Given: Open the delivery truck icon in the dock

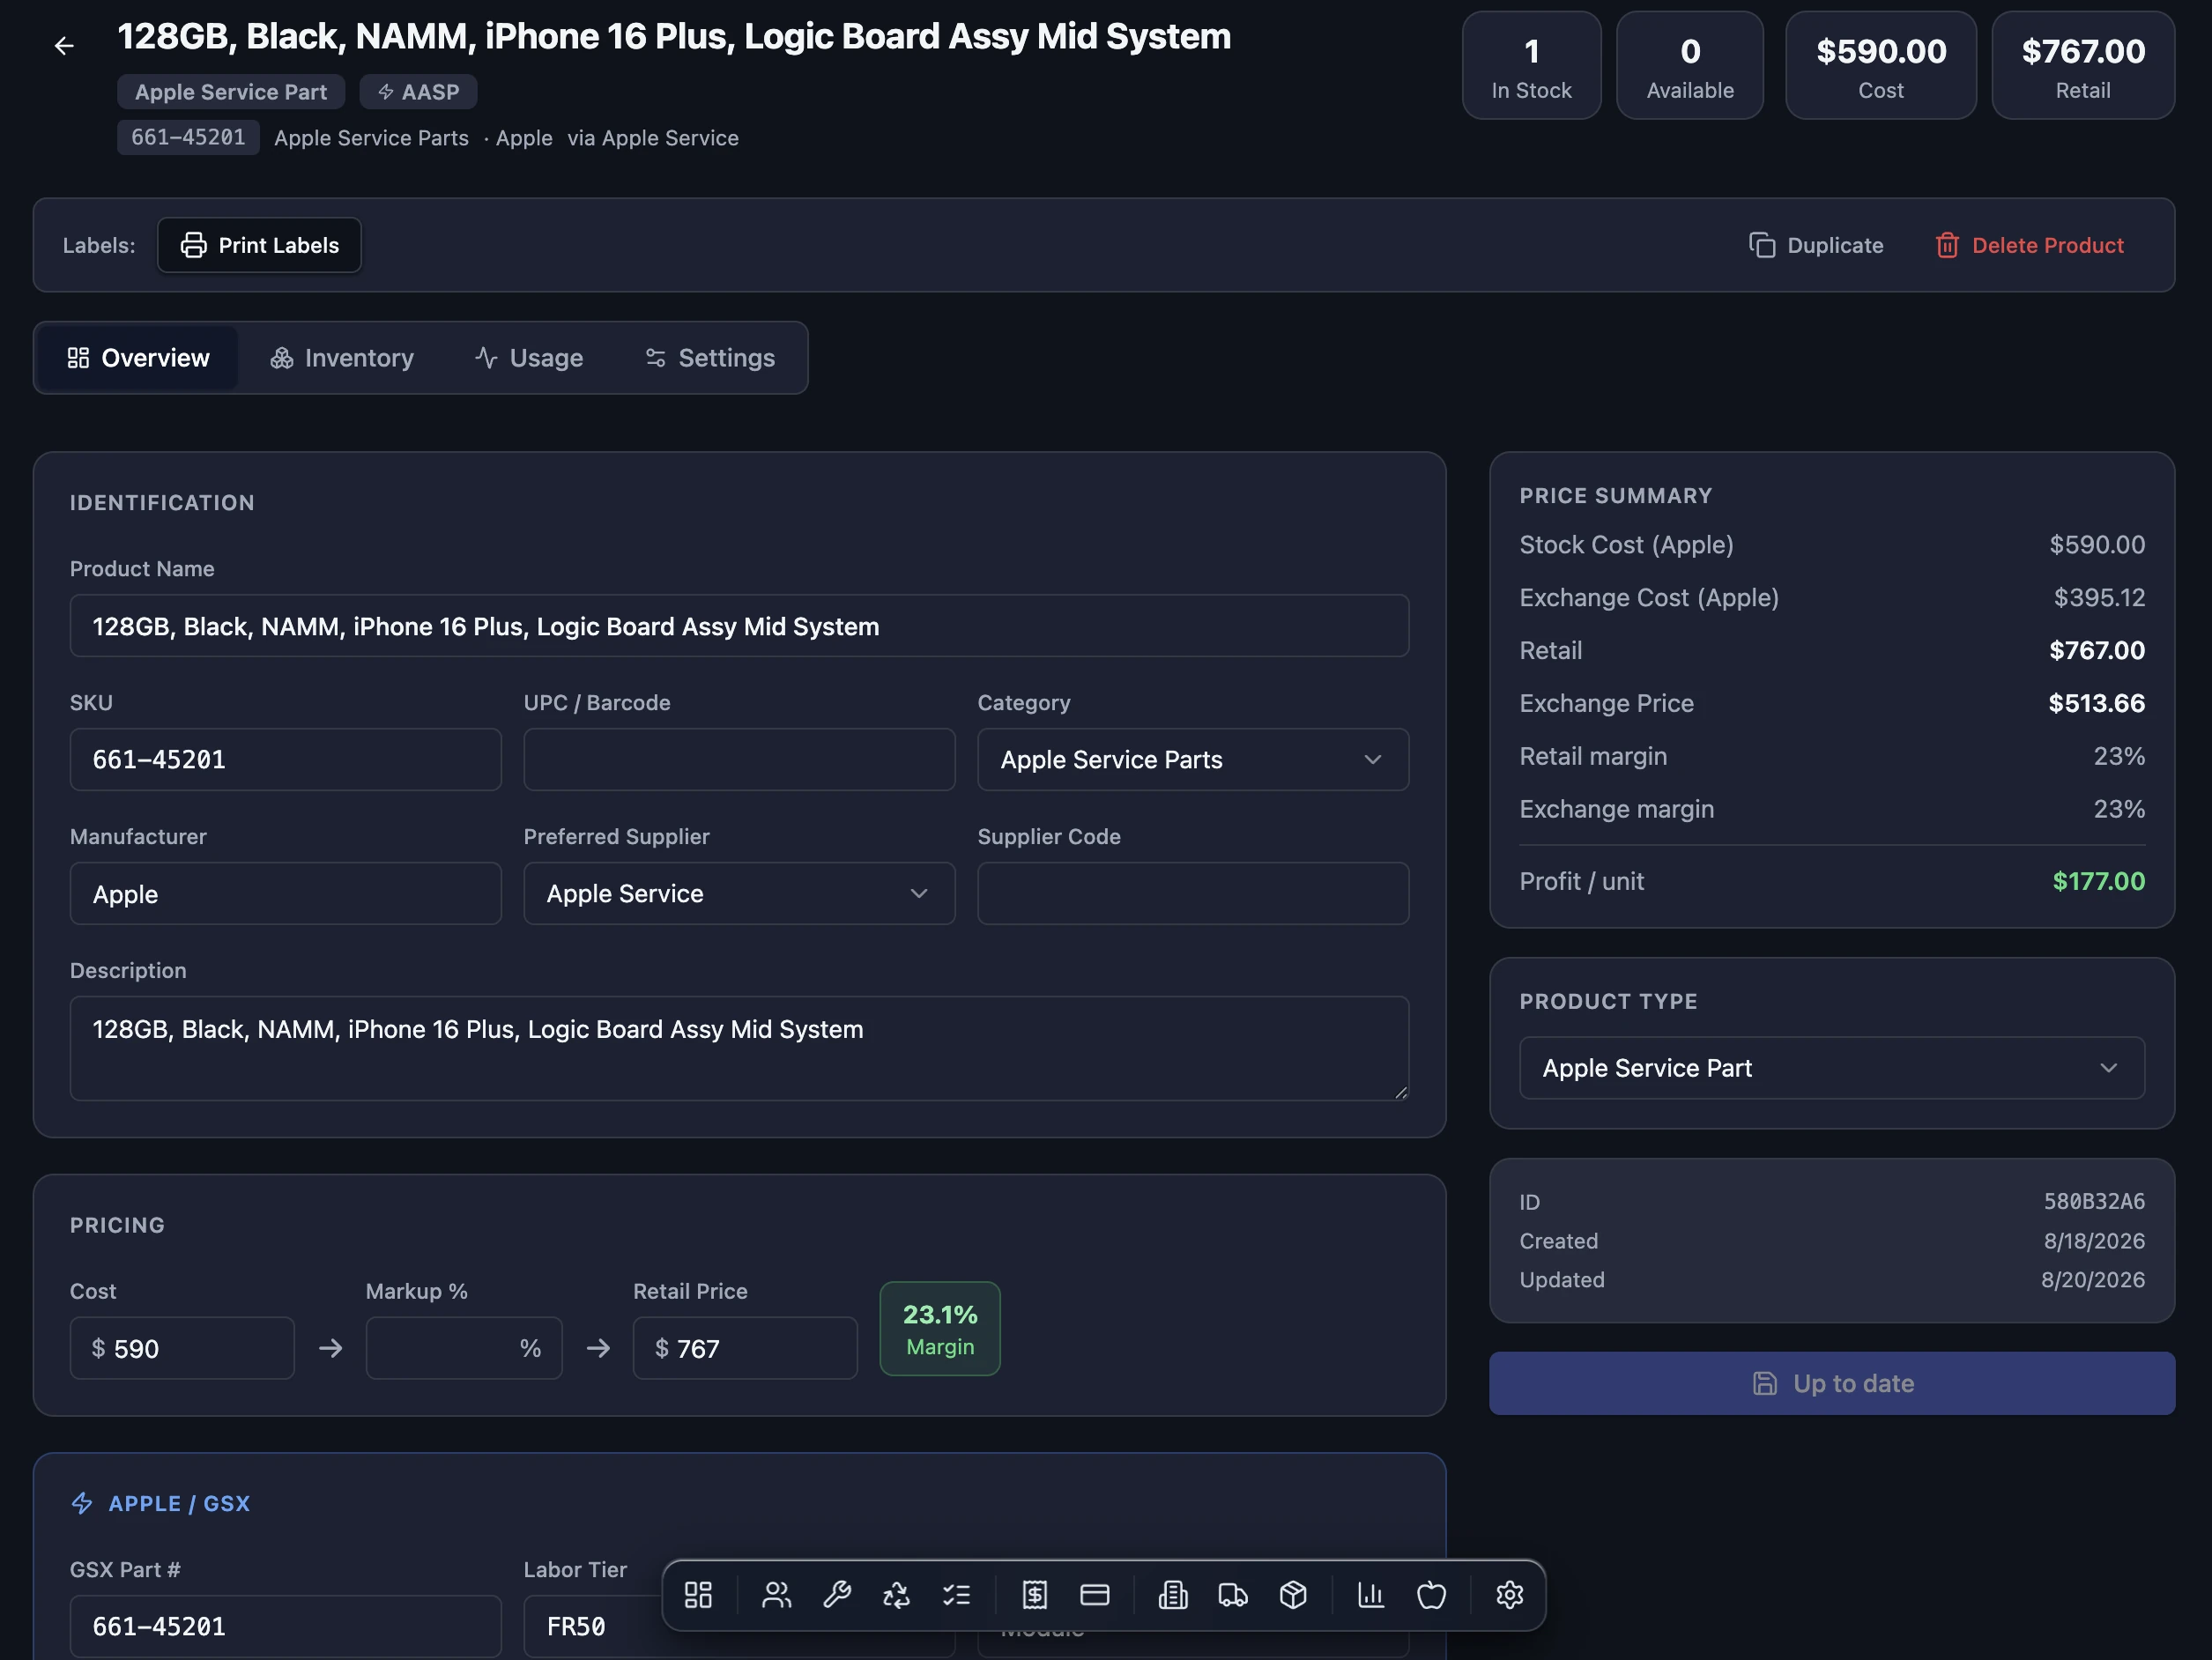Looking at the screenshot, I should [1233, 1595].
